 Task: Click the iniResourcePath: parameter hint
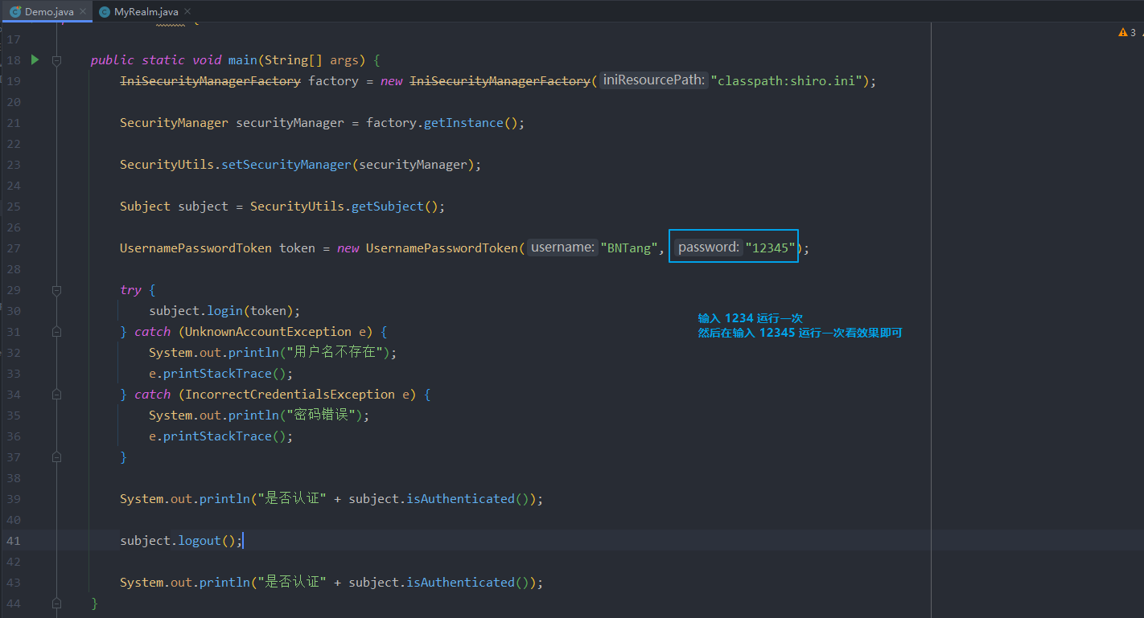point(654,80)
